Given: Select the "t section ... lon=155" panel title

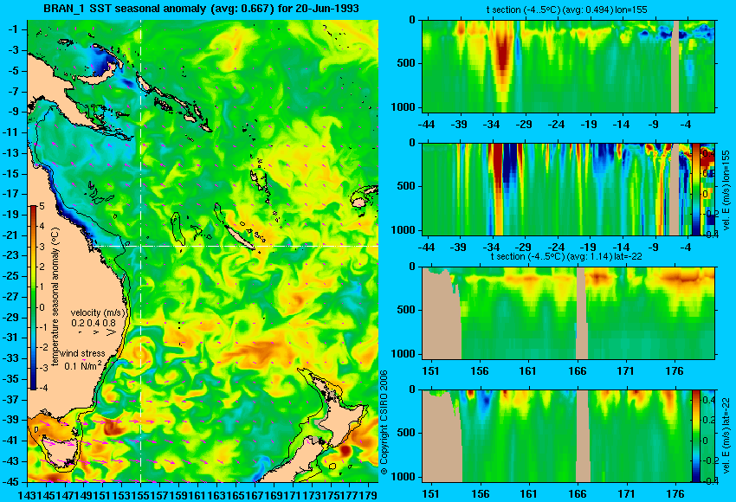Looking at the screenshot, I should pos(567,10).
